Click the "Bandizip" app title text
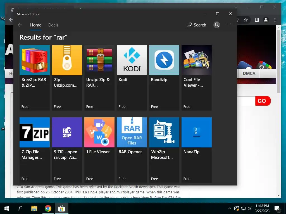Viewport: 286px width, 214px height. [x=159, y=80]
